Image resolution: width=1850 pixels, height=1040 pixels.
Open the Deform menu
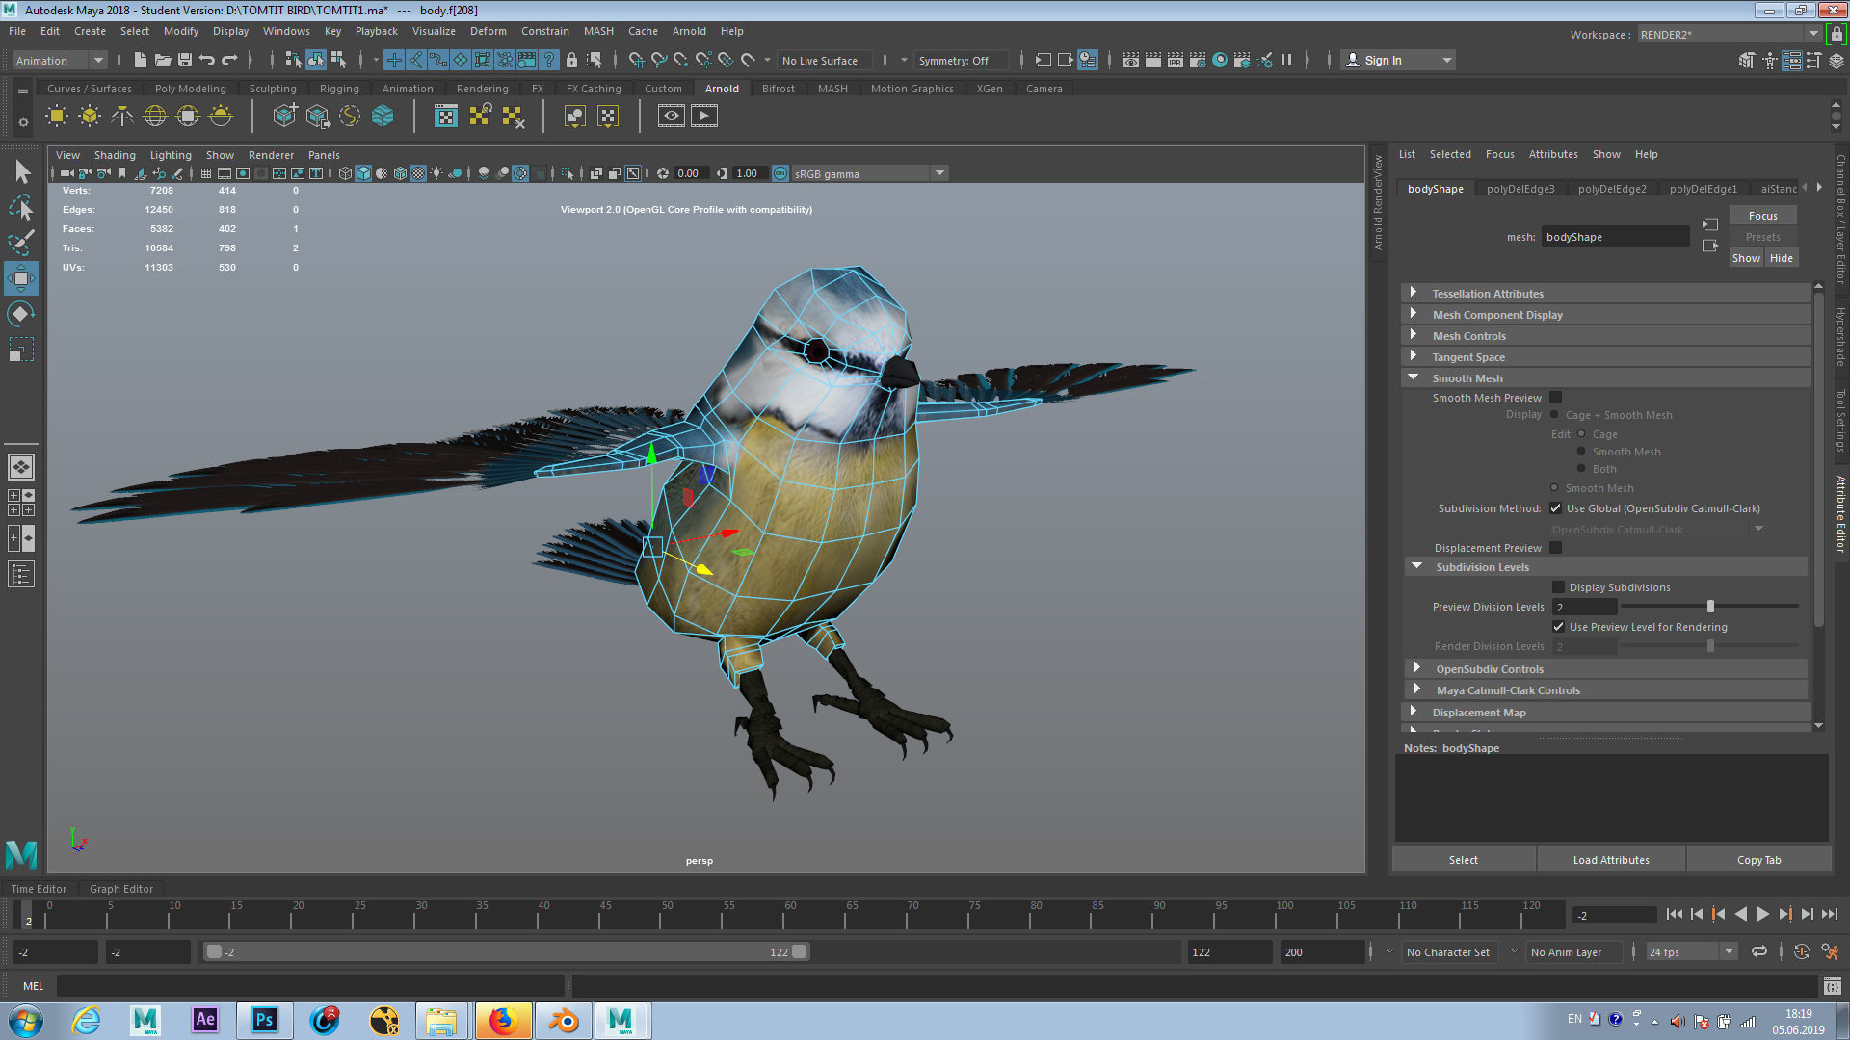(x=488, y=31)
